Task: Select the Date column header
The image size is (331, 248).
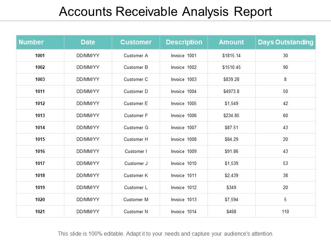Action: [x=88, y=42]
